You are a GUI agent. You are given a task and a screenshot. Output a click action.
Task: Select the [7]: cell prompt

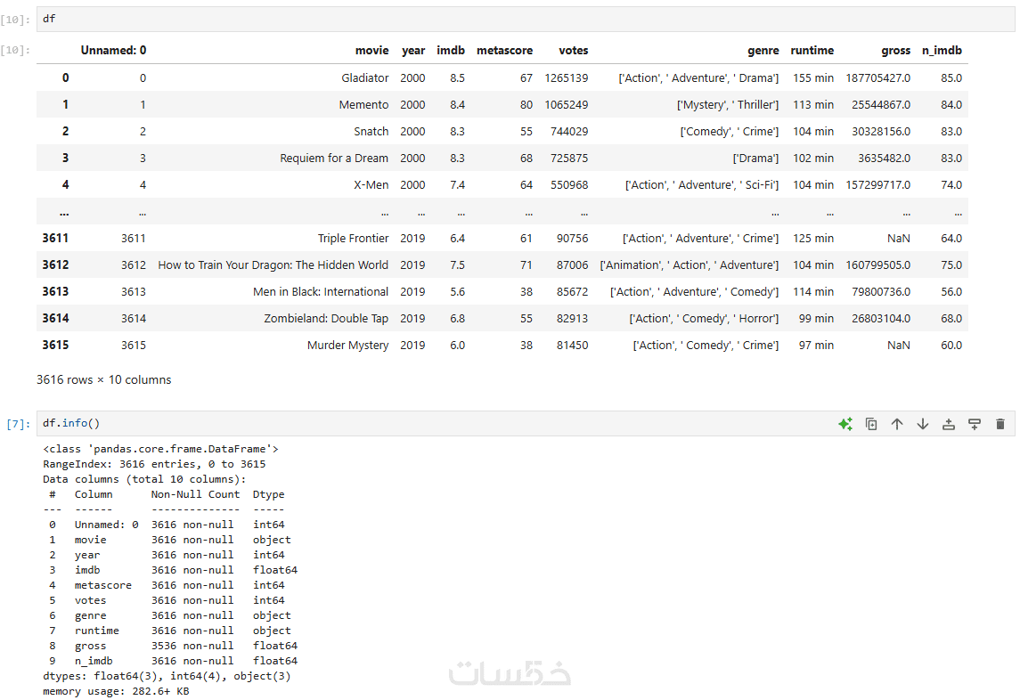point(18,424)
